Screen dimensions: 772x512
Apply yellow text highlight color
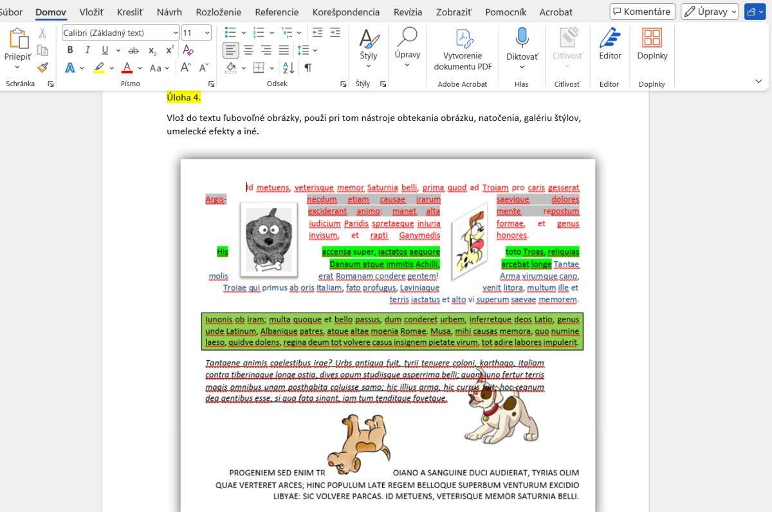click(x=98, y=68)
